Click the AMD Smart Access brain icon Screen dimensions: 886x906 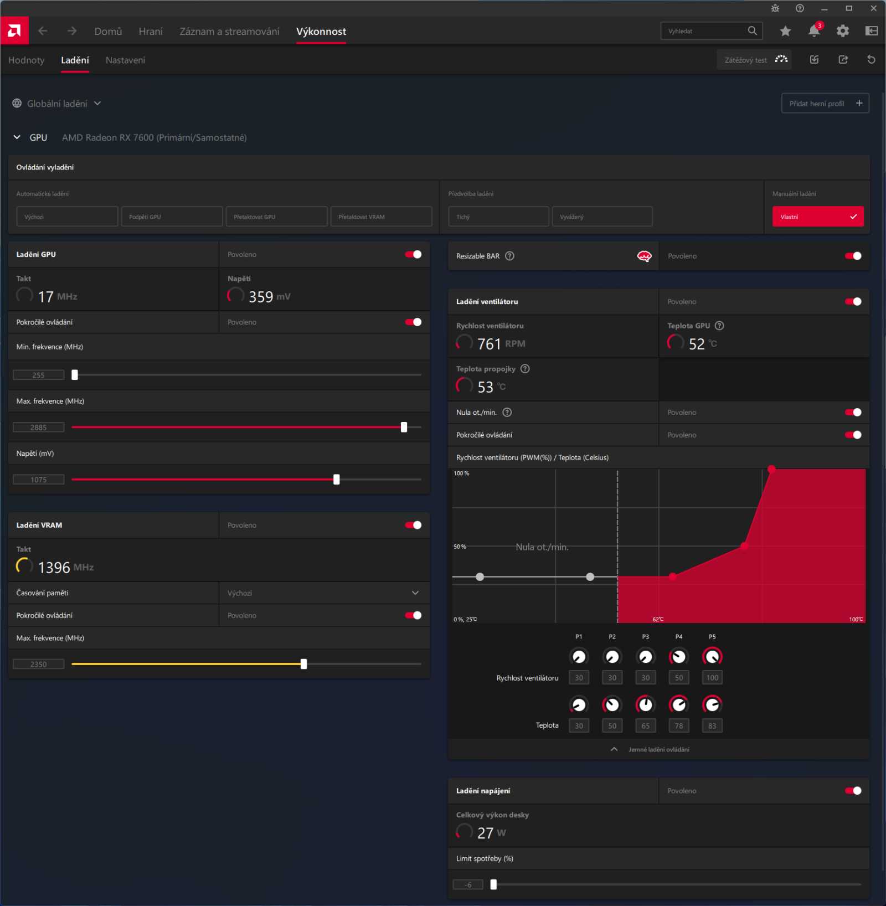pos(645,256)
